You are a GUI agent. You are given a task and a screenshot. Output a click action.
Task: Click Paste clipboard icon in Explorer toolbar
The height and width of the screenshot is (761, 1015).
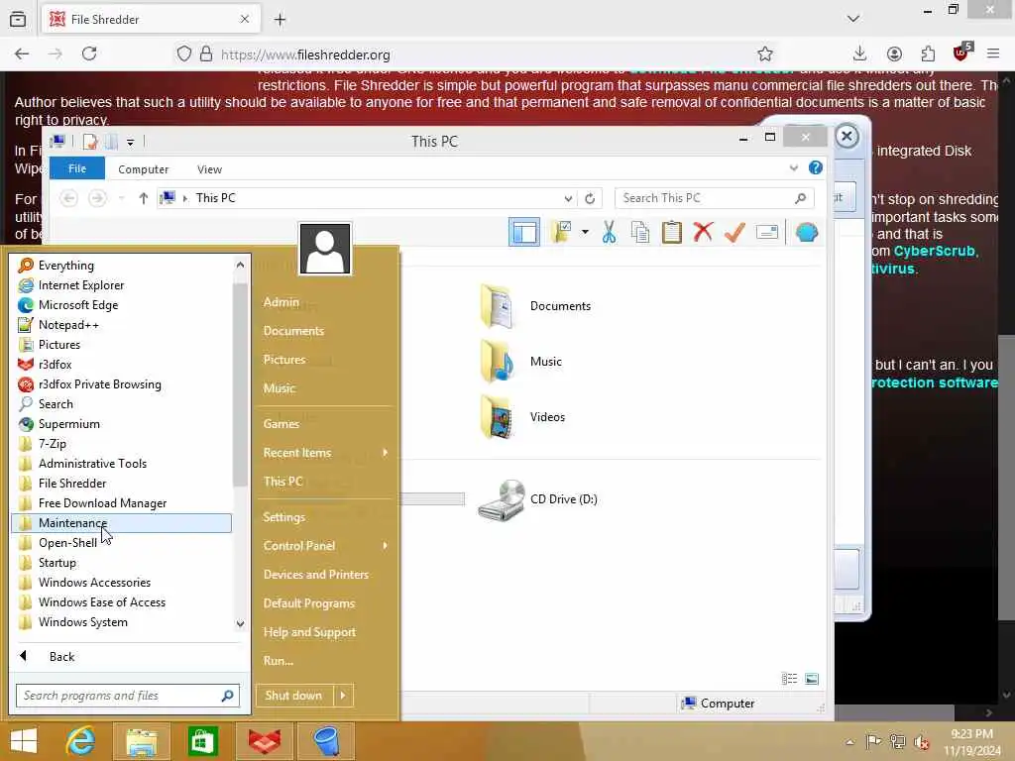pyautogui.click(x=672, y=232)
